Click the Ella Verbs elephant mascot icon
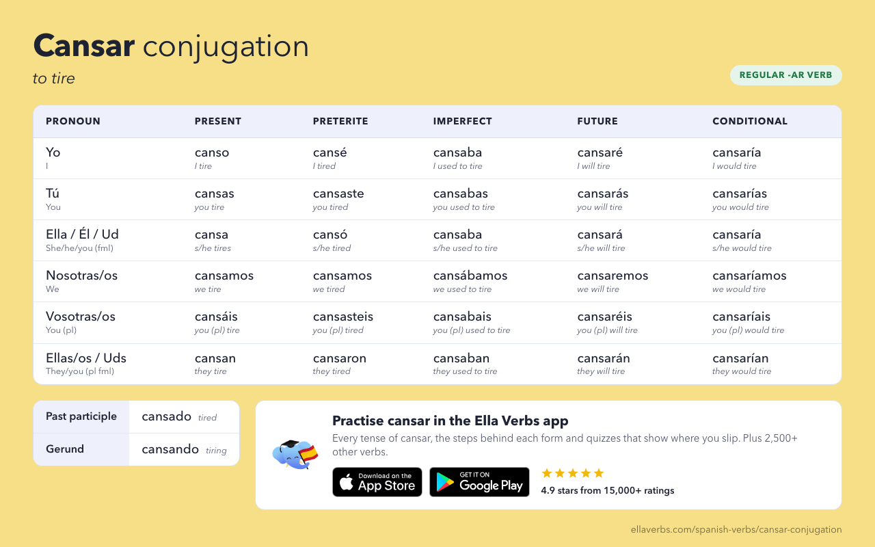The height and width of the screenshot is (547, 875). [x=295, y=454]
